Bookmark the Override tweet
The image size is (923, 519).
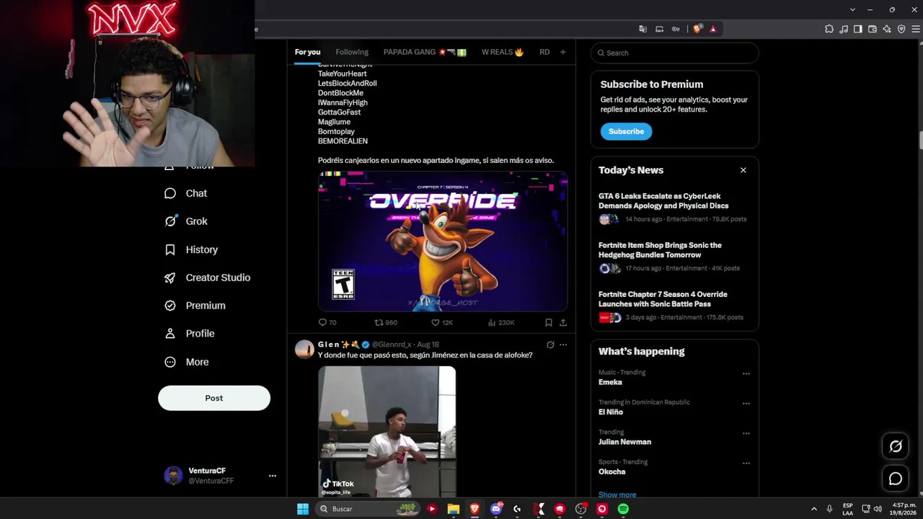[549, 322]
